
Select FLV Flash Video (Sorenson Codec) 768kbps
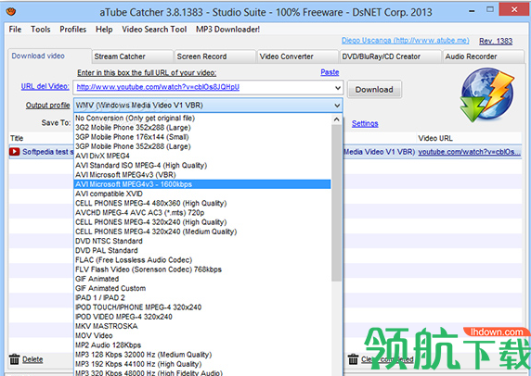(202, 269)
